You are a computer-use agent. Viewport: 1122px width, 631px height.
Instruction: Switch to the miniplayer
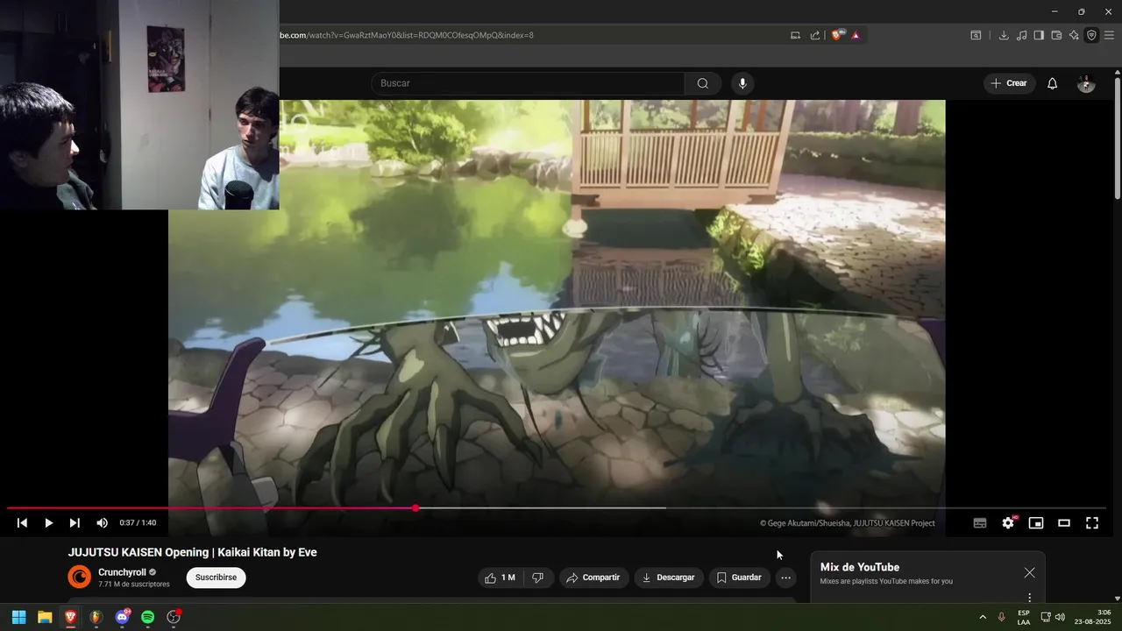click(x=1036, y=523)
